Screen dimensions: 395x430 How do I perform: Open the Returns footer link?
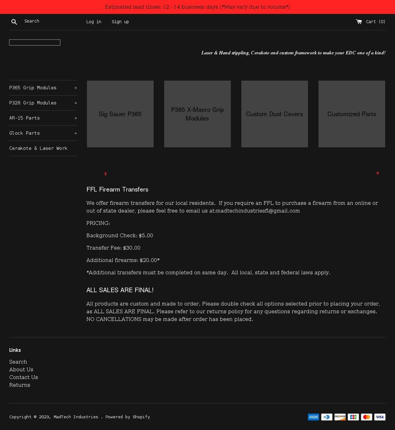point(20,385)
